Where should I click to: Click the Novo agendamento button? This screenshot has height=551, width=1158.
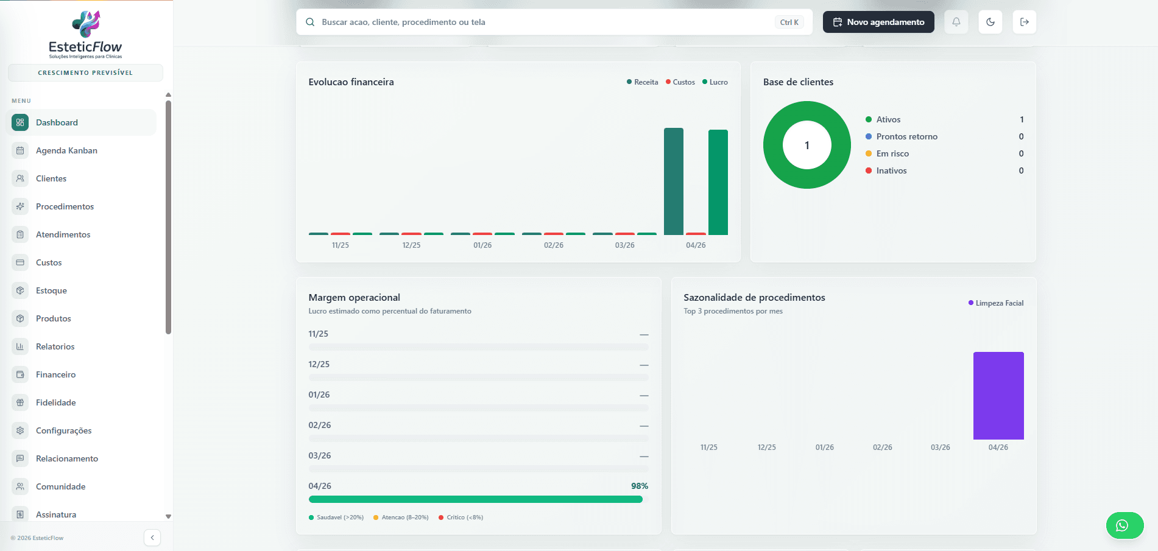[x=878, y=21]
